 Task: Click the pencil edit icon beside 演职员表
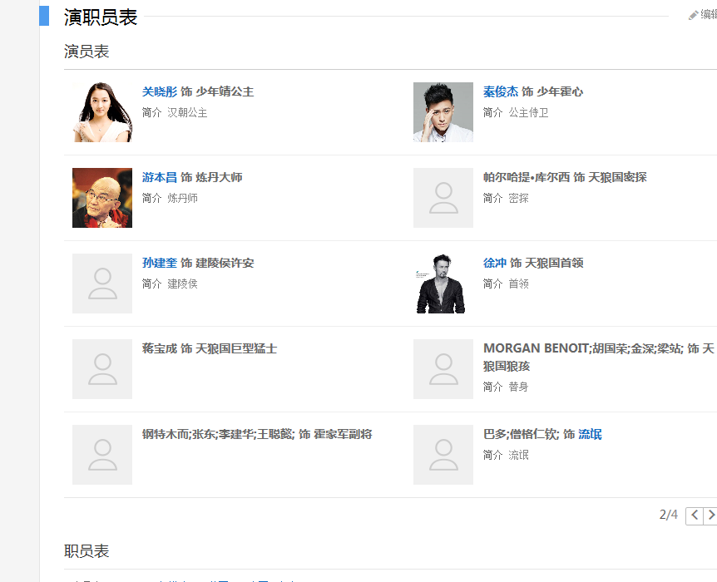pyautogui.click(x=694, y=15)
